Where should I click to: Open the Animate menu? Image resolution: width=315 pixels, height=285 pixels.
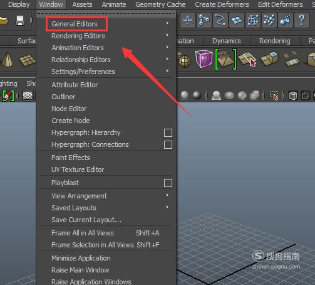point(114,4)
